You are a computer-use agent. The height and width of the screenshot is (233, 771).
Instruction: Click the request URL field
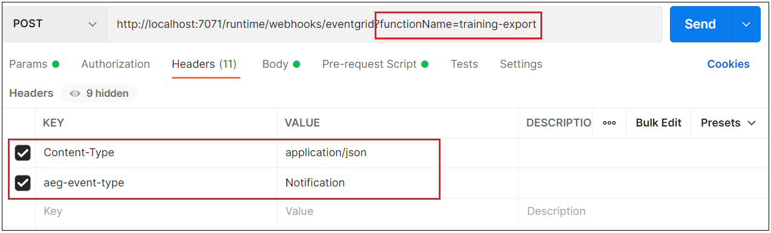384,24
